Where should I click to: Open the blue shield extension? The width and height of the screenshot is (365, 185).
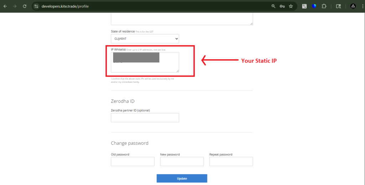314,6
